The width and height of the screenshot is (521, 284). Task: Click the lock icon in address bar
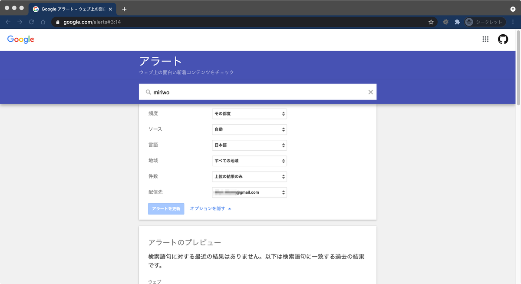[57, 22]
